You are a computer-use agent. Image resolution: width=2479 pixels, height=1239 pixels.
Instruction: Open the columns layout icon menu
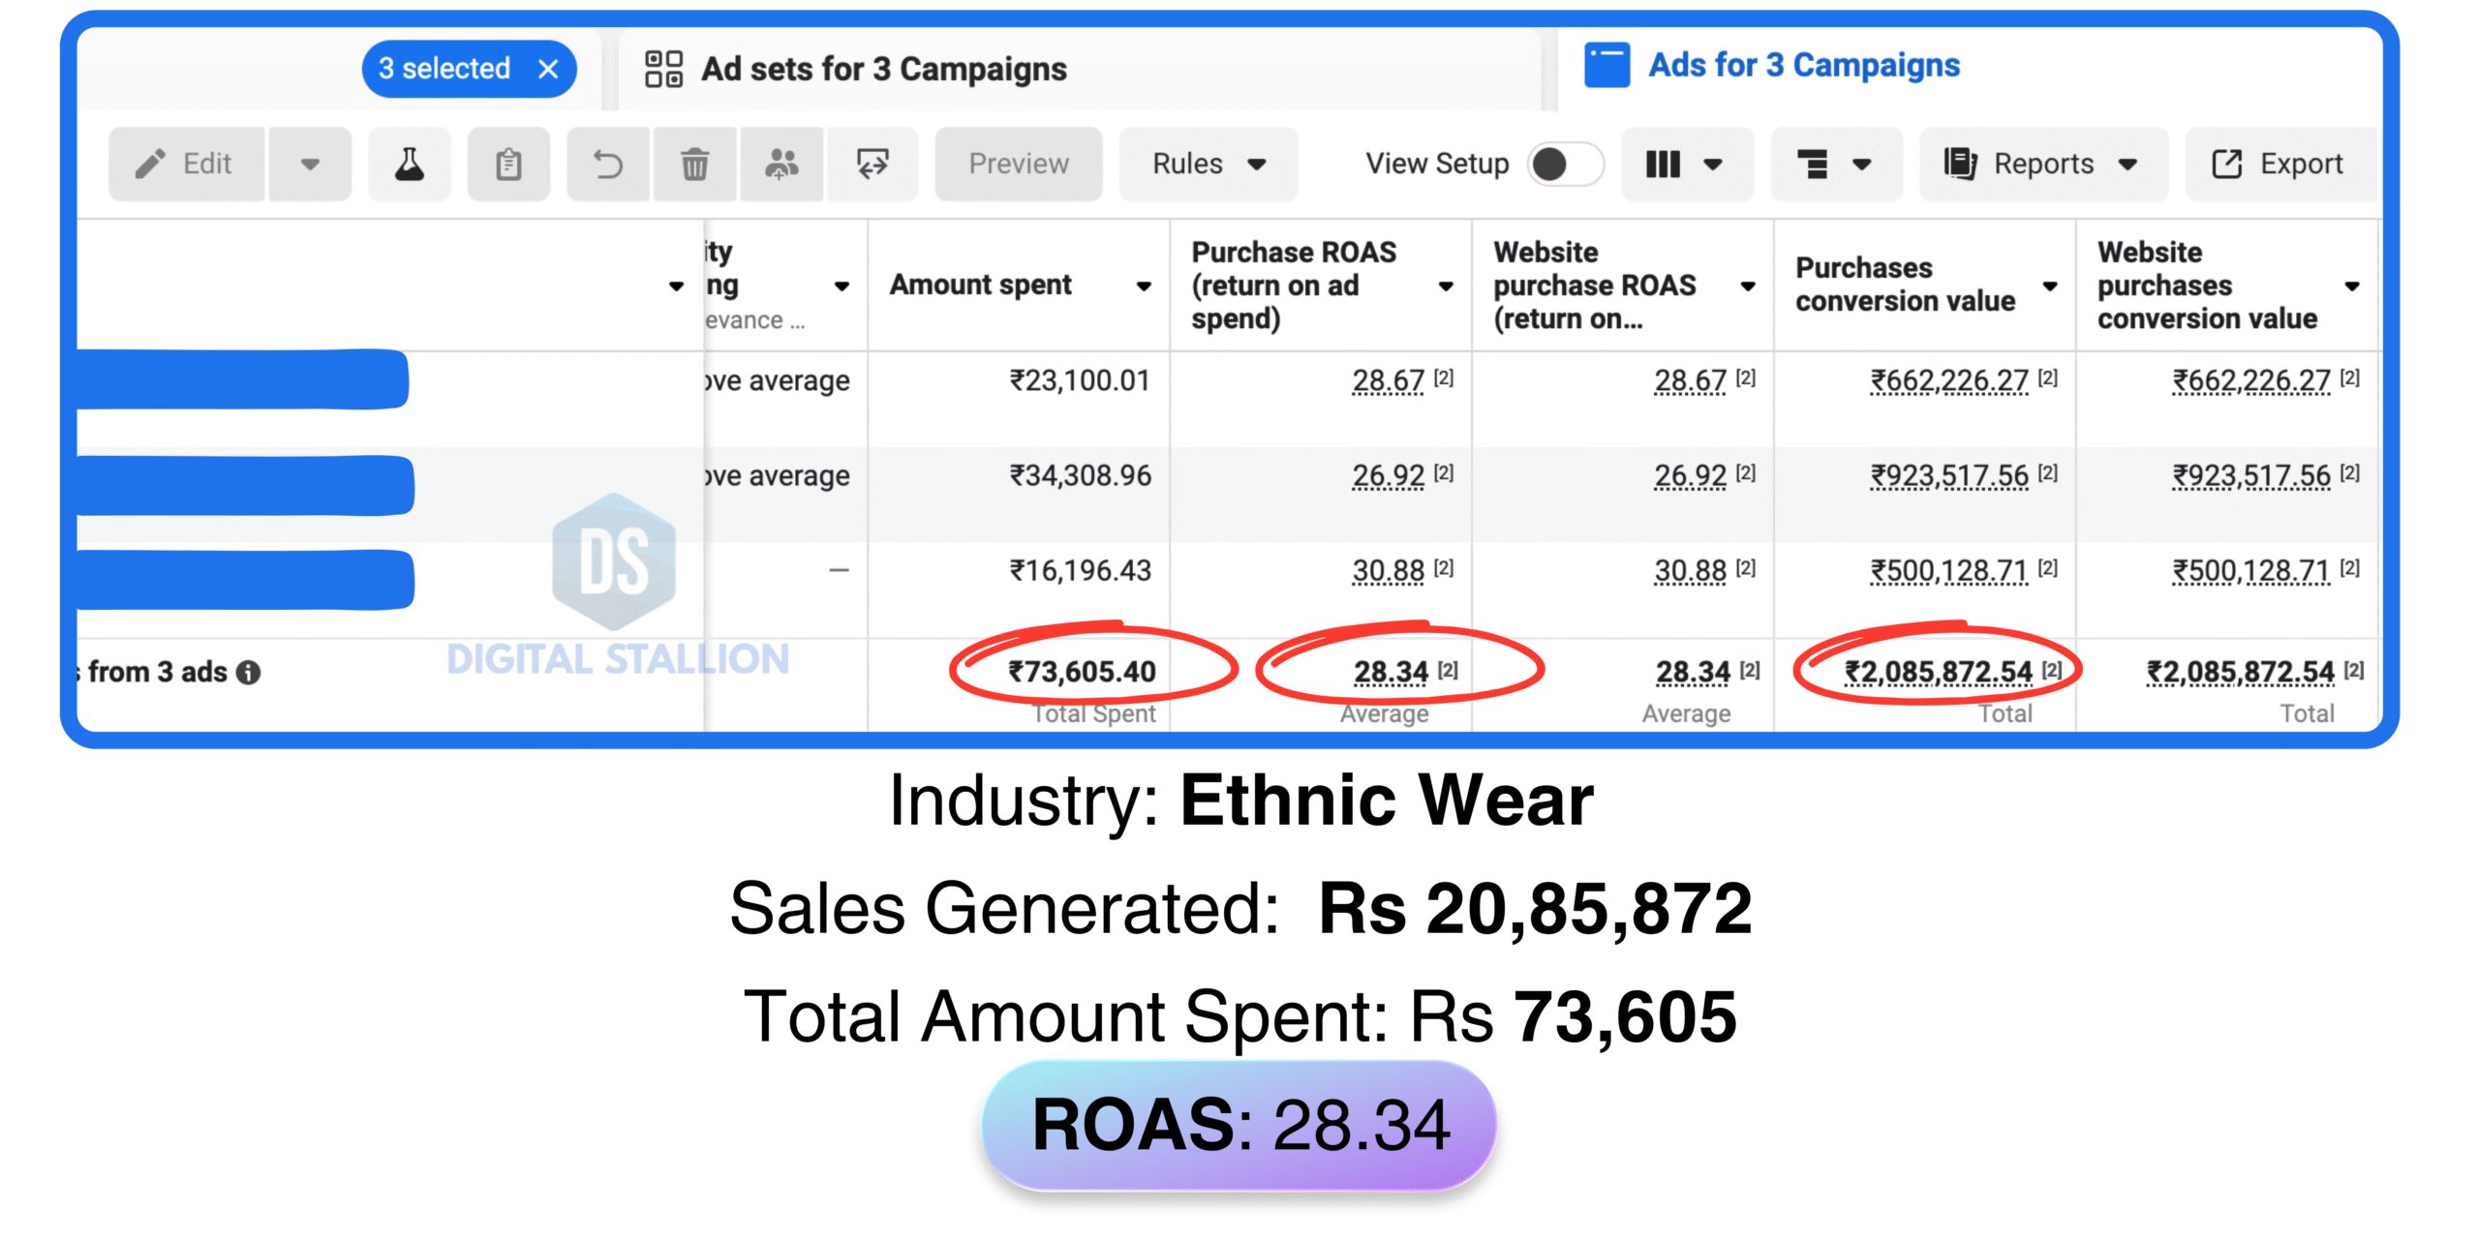(x=1686, y=165)
